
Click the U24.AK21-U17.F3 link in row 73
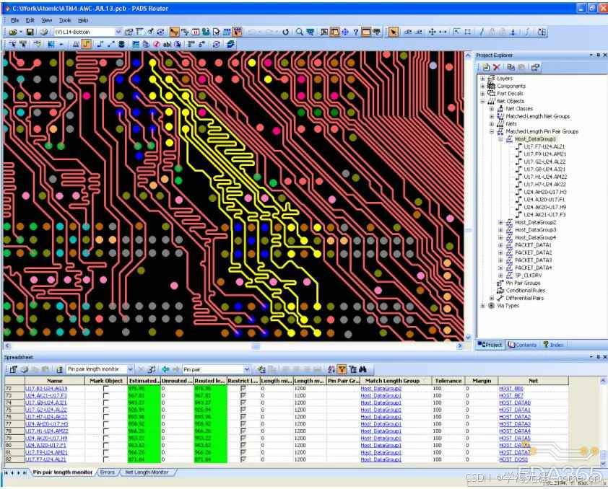coord(46,395)
